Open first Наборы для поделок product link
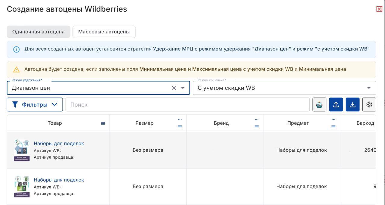This screenshot has width=385, height=205. click(x=59, y=144)
